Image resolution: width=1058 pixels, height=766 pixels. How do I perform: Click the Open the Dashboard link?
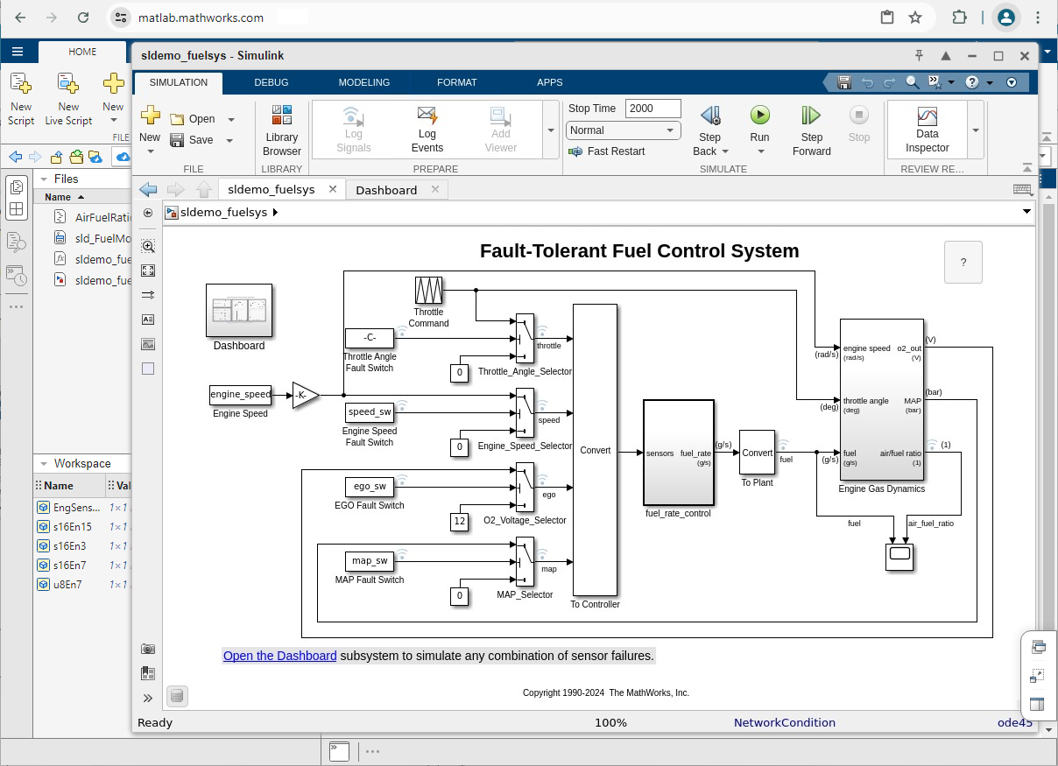(279, 656)
